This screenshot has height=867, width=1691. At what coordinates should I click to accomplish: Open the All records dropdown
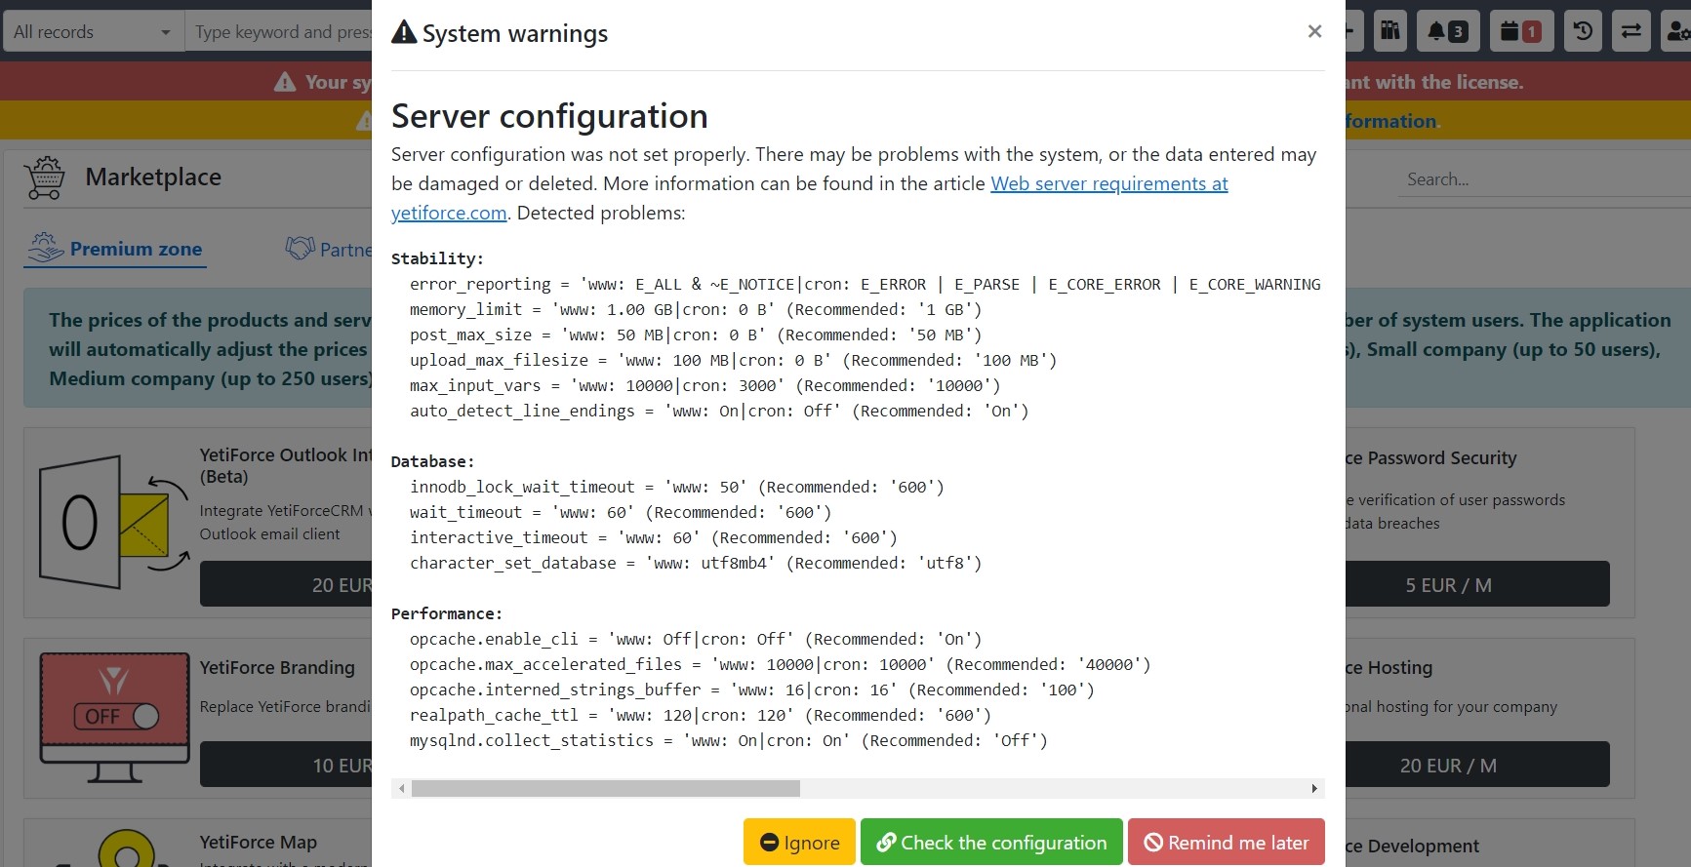point(92,31)
